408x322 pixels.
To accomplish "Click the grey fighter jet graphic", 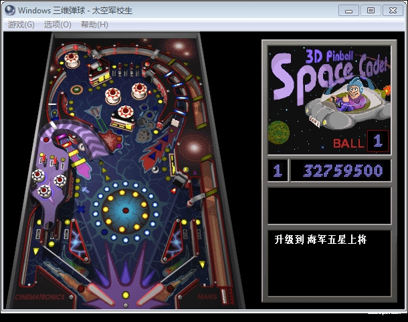I will pos(94,112).
